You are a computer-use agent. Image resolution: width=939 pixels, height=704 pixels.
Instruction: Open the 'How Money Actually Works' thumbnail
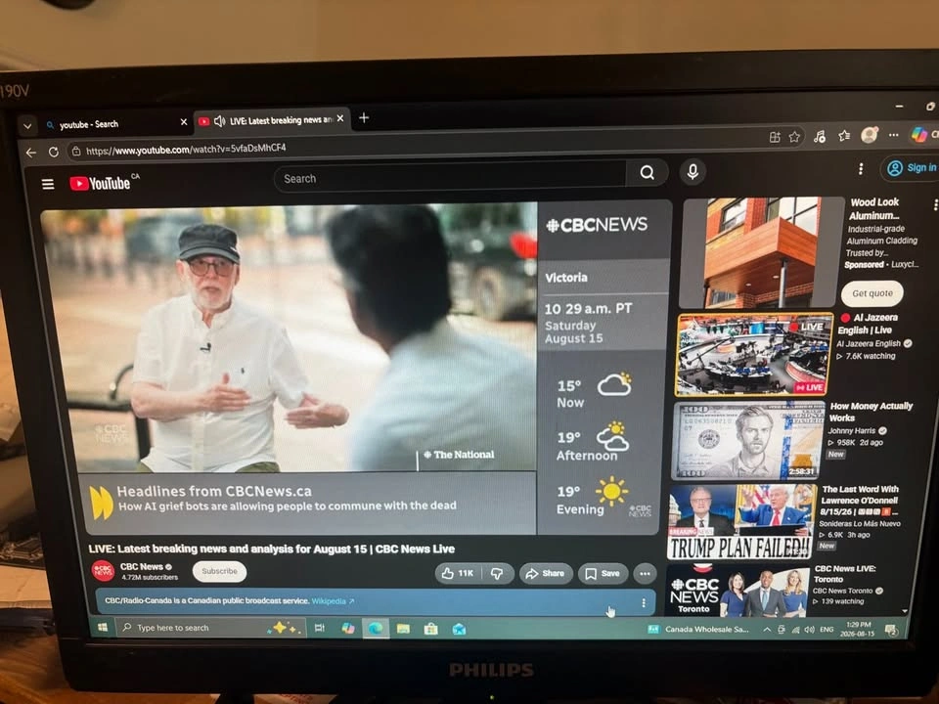(x=748, y=441)
